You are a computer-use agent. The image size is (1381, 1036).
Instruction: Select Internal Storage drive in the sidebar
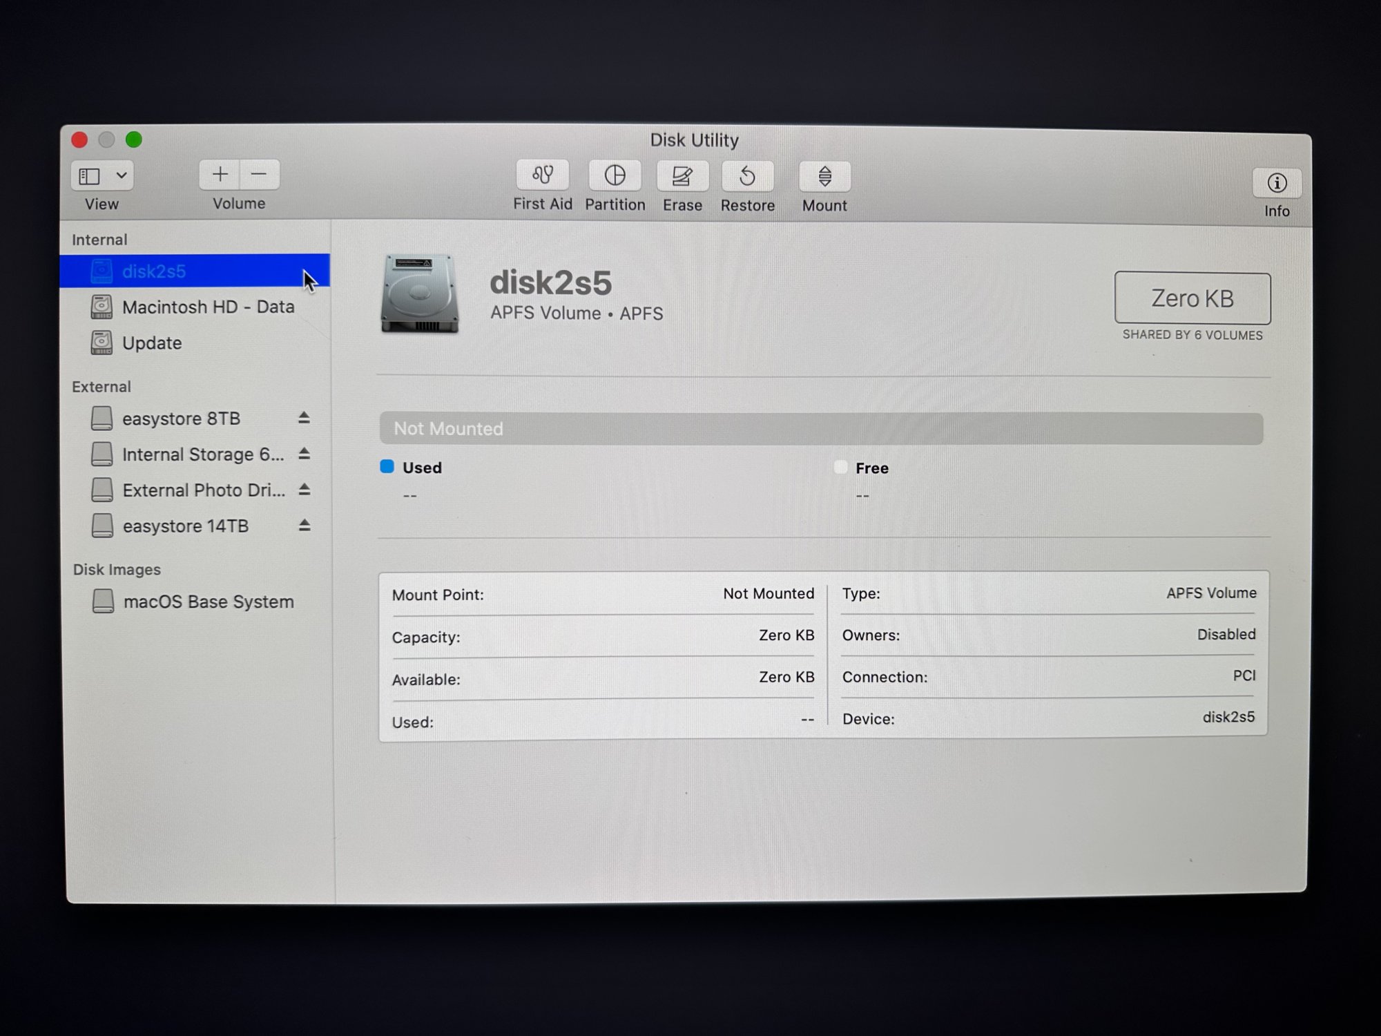tap(202, 454)
